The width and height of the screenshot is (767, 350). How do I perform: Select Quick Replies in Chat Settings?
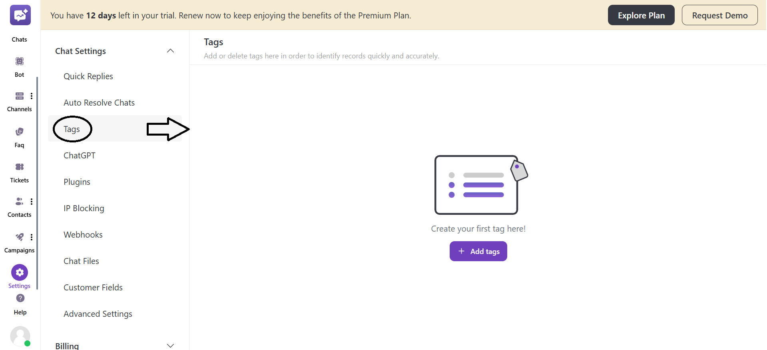click(x=88, y=76)
